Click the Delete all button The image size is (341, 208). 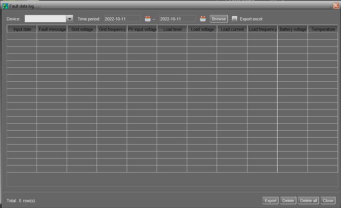pos(308,201)
